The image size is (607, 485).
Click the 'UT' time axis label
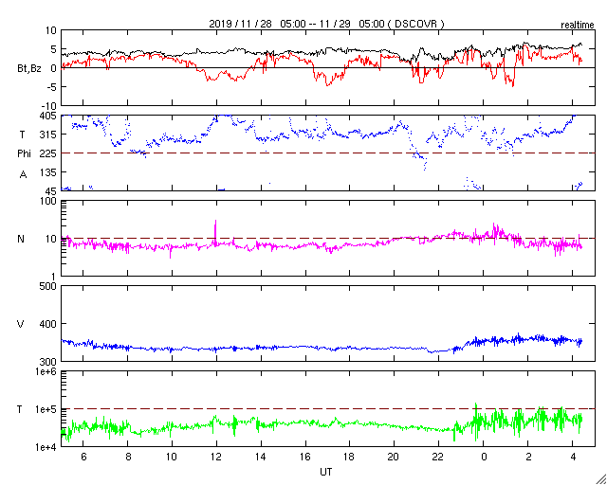point(326,472)
